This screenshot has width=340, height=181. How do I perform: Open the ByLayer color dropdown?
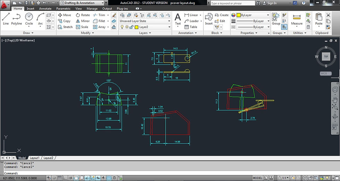coord(253,15)
